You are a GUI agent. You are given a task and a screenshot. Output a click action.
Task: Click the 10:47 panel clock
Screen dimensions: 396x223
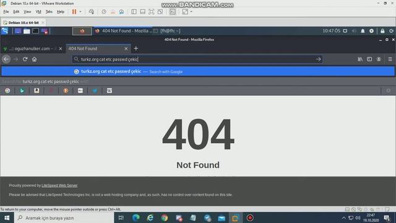(331, 31)
